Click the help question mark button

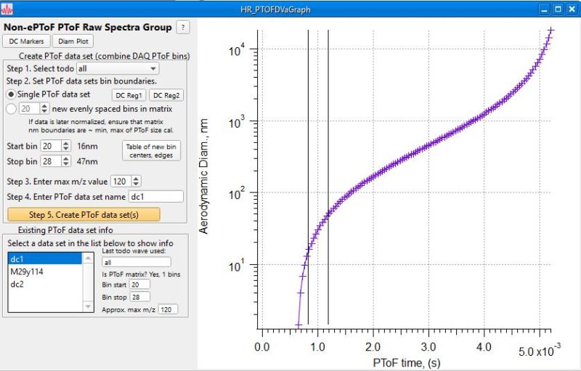pyautogui.click(x=184, y=27)
